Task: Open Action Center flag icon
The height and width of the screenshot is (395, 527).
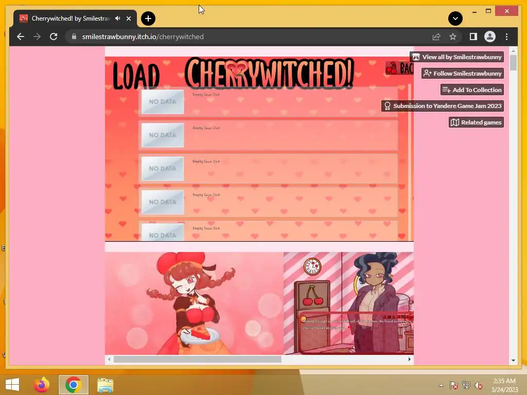Action: [x=453, y=385]
